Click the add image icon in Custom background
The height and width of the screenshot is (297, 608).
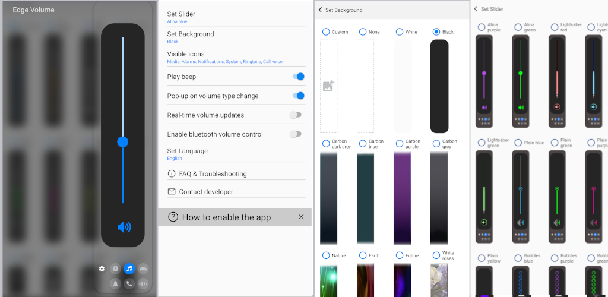[328, 86]
